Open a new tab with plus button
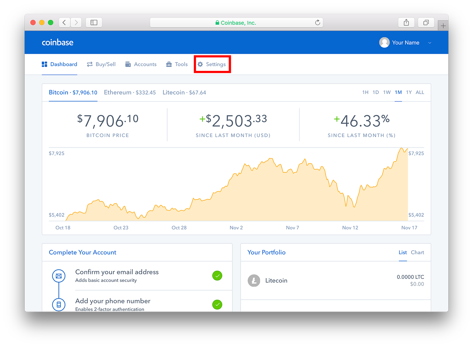This screenshot has height=347, width=473. [443, 26]
